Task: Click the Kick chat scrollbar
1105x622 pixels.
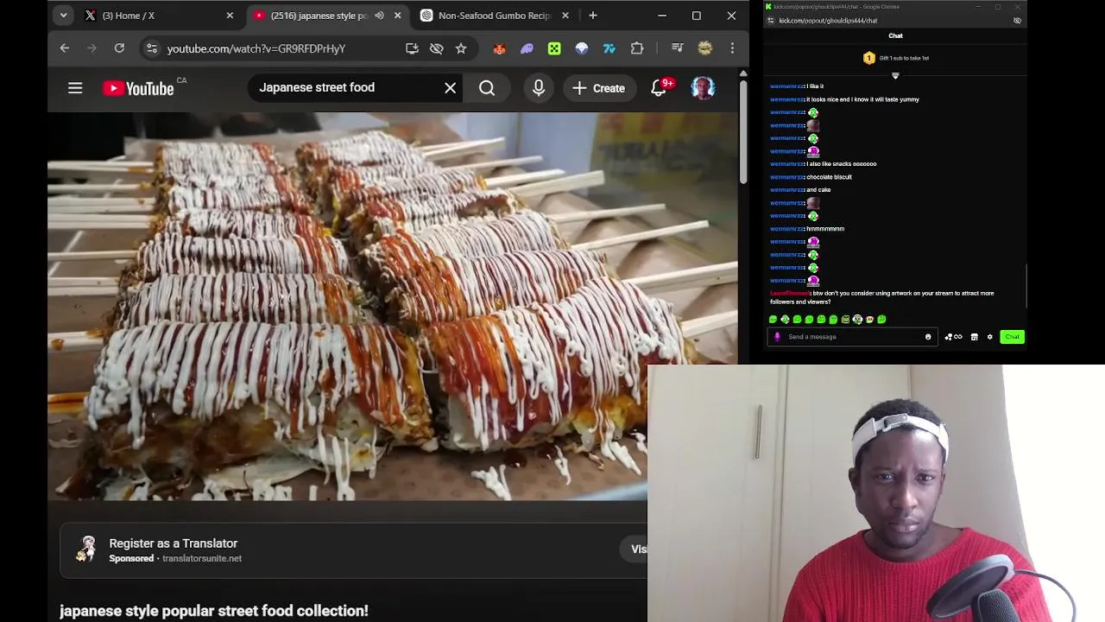Action: pyautogui.click(x=1026, y=285)
